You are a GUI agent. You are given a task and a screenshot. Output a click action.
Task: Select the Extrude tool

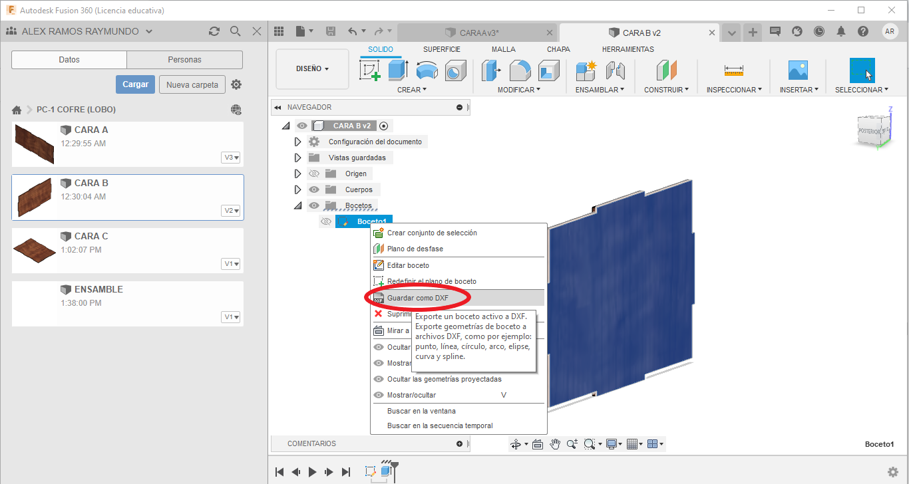(x=398, y=70)
